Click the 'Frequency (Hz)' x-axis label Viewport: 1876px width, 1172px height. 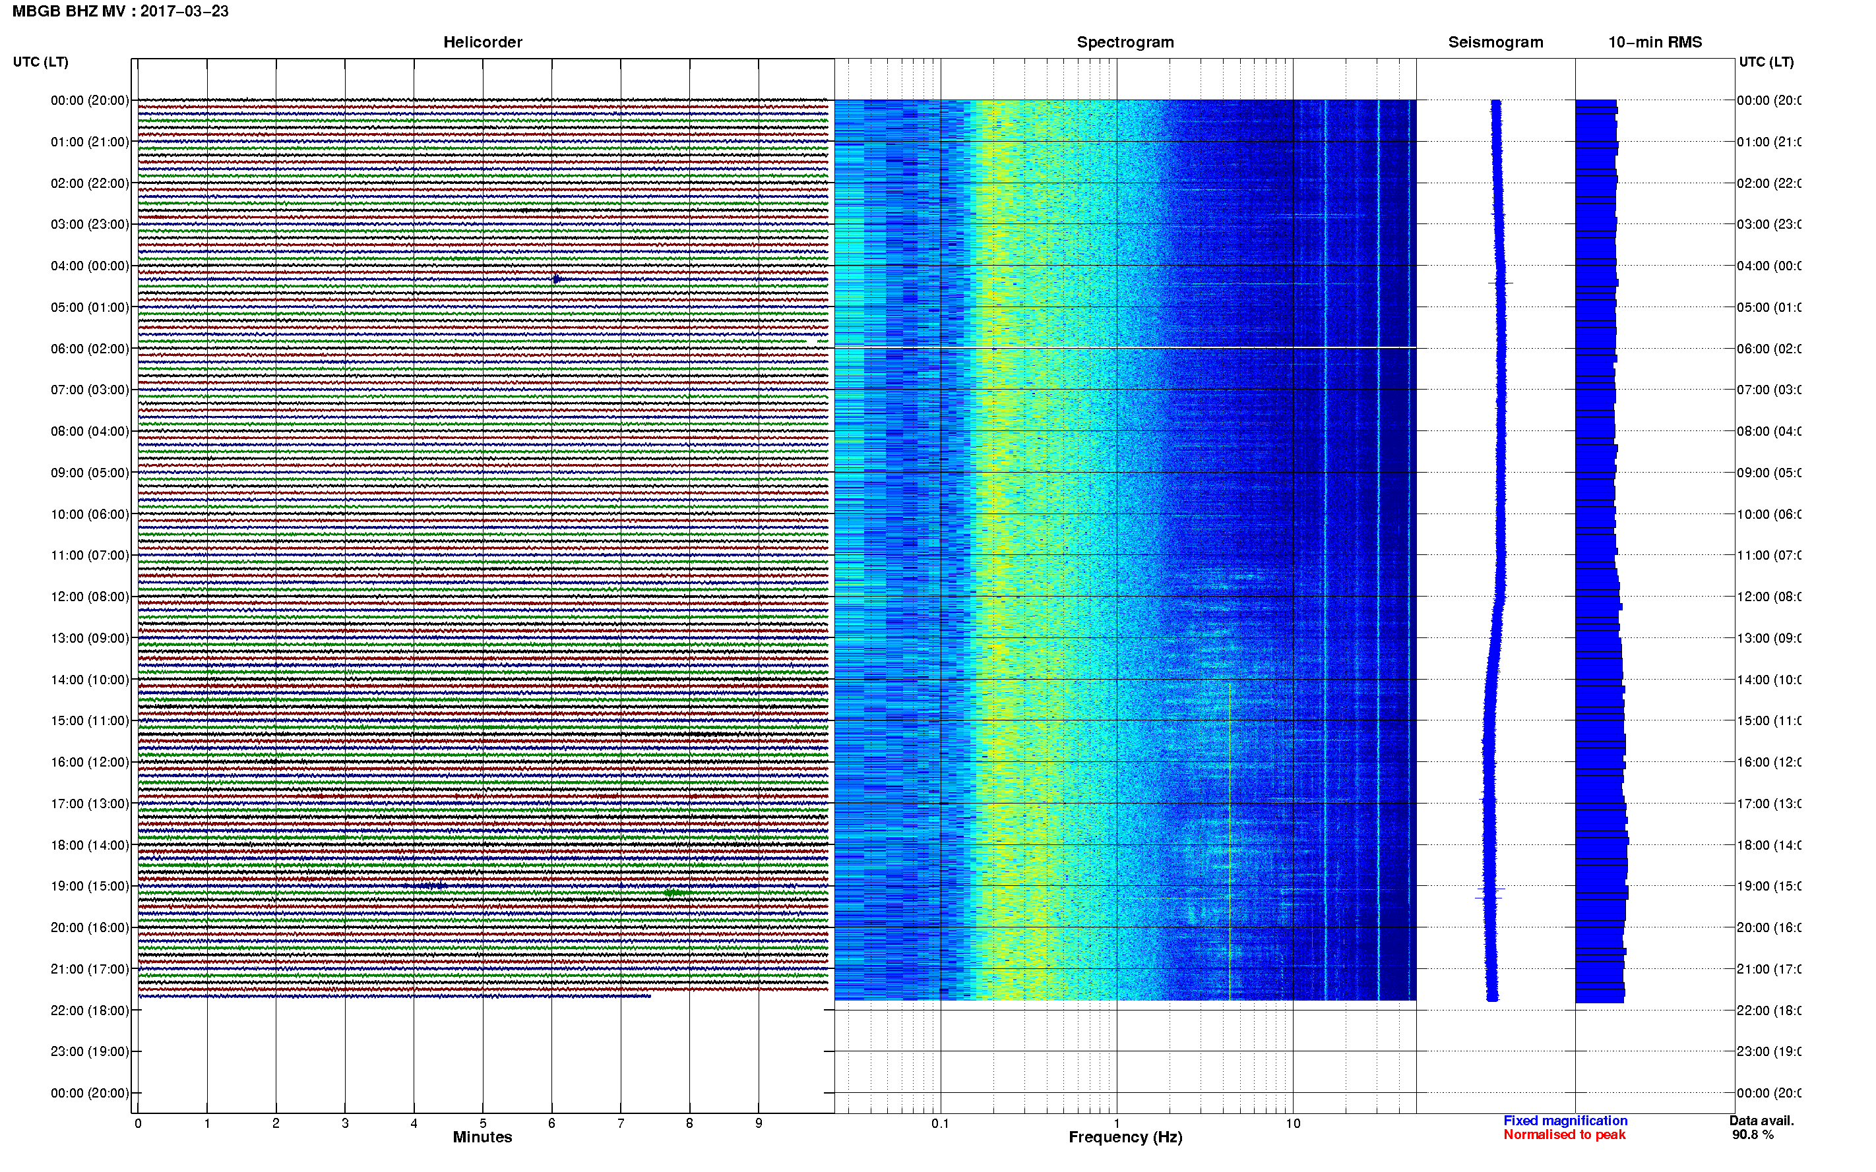click(x=1125, y=1138)
